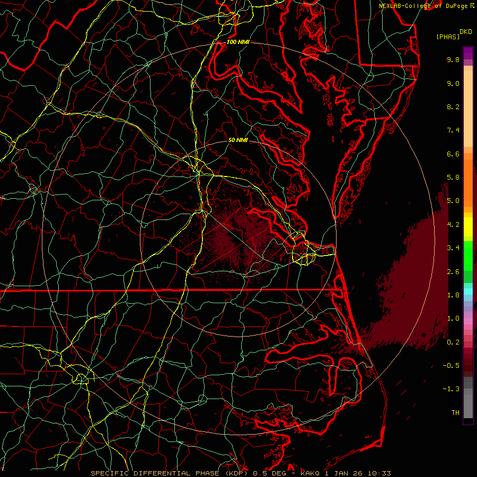Viewport: 477px width, 477px height.
Task: Click the 5.8 legend value
Action: click(x=453, y=178)
